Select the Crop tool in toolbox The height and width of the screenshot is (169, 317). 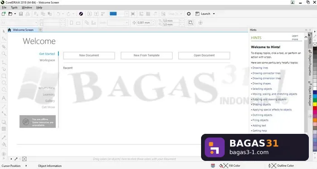[x=4, y=47]
